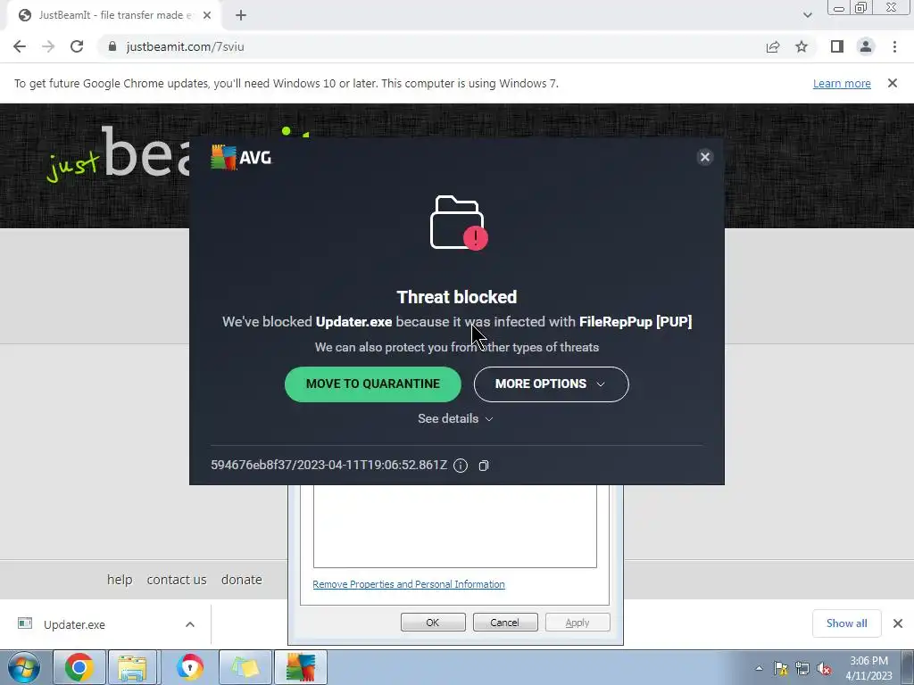Click the share page icon in the address bar

(773, 46)
